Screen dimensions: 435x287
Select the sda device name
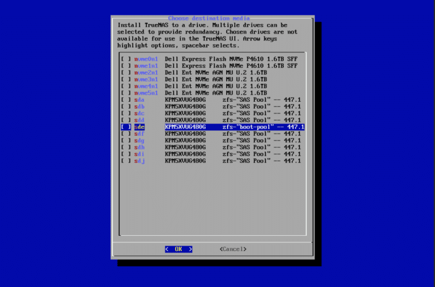[x=139, y=100]
